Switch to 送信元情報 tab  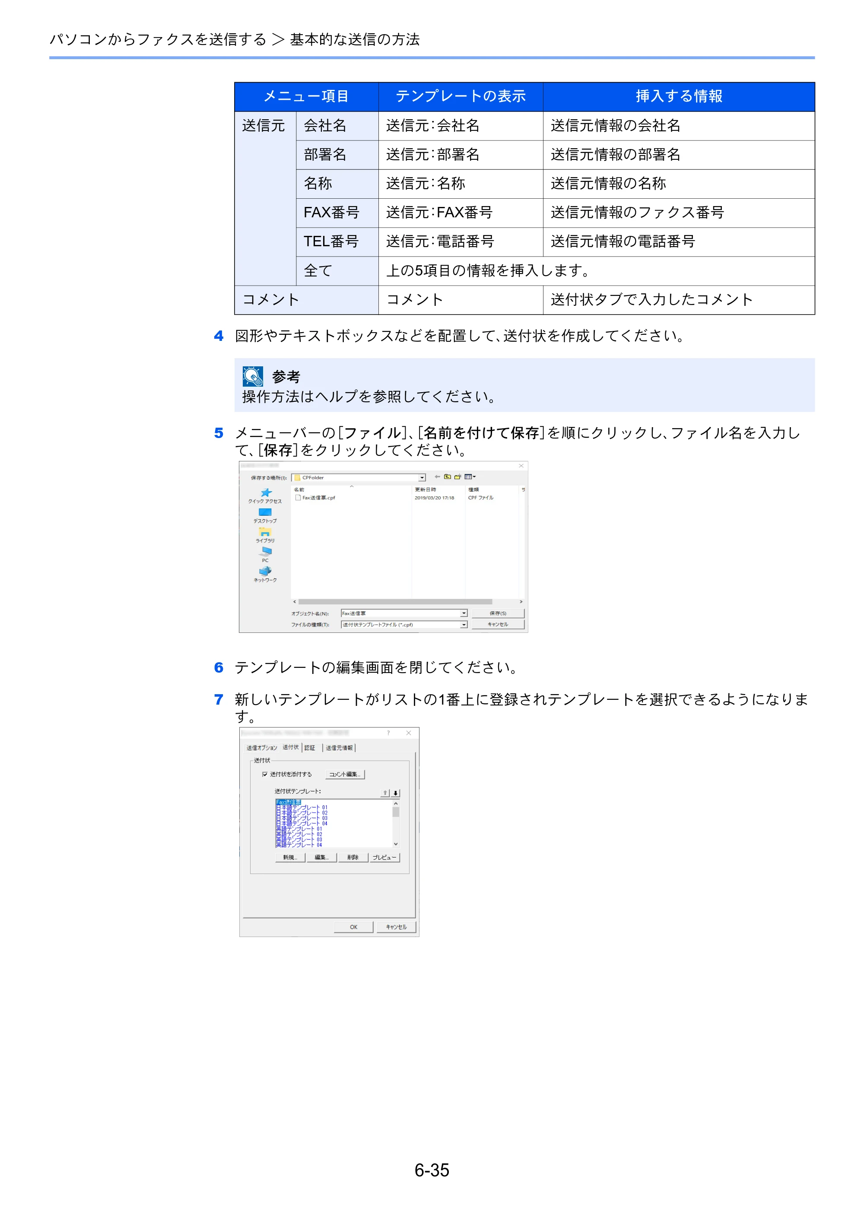tap(339, 748)
